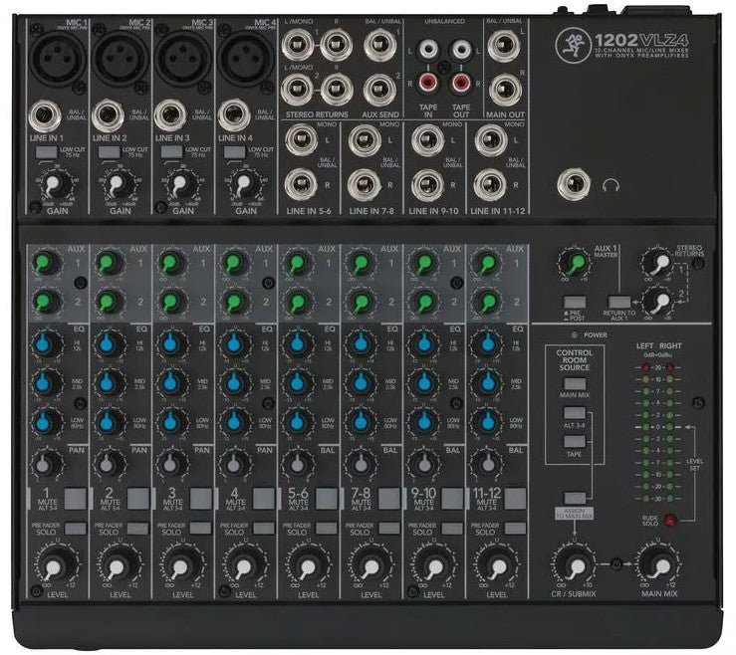Click the blue HI EQ knob on channel 2
The height and width of the screenshot is (655, 736).
point(105,343)
